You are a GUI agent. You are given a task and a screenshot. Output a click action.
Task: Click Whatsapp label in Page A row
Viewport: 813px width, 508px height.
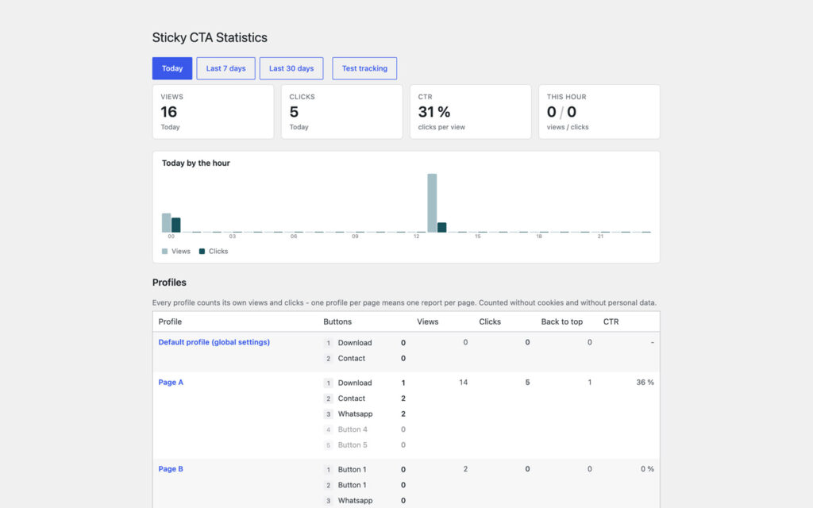click(355, 414)
